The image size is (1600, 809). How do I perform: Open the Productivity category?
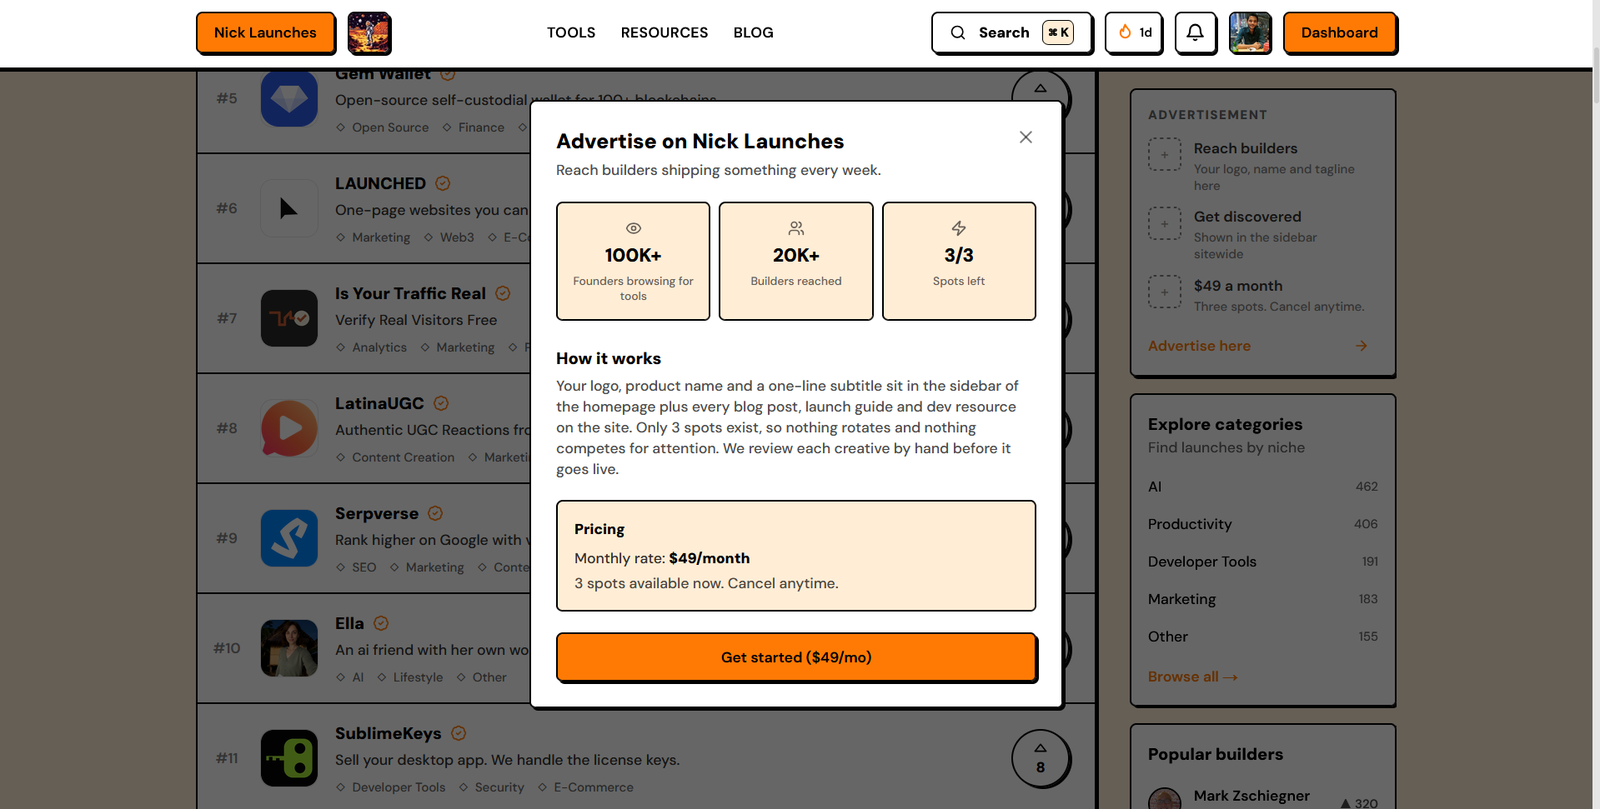point(1262,524)
